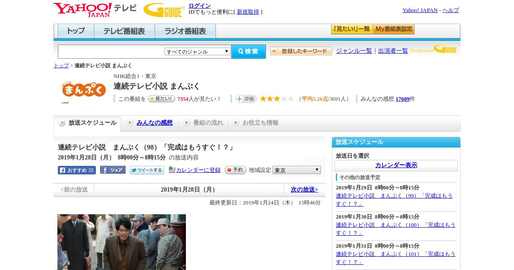The width and height of the screenshot is (514, 270).
Task: Click the episode scene photo
Action: (122, 242)
